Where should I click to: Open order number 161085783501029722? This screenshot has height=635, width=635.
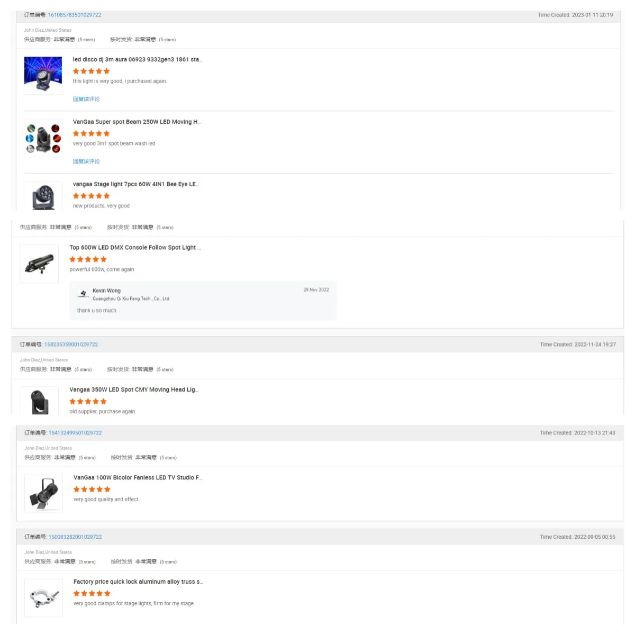point(75,15)
